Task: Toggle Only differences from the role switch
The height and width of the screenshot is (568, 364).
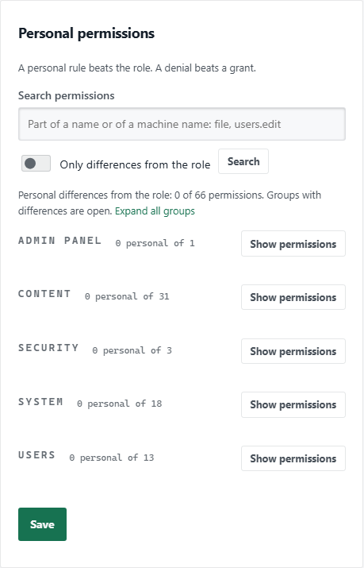Action: click(36, 164)
